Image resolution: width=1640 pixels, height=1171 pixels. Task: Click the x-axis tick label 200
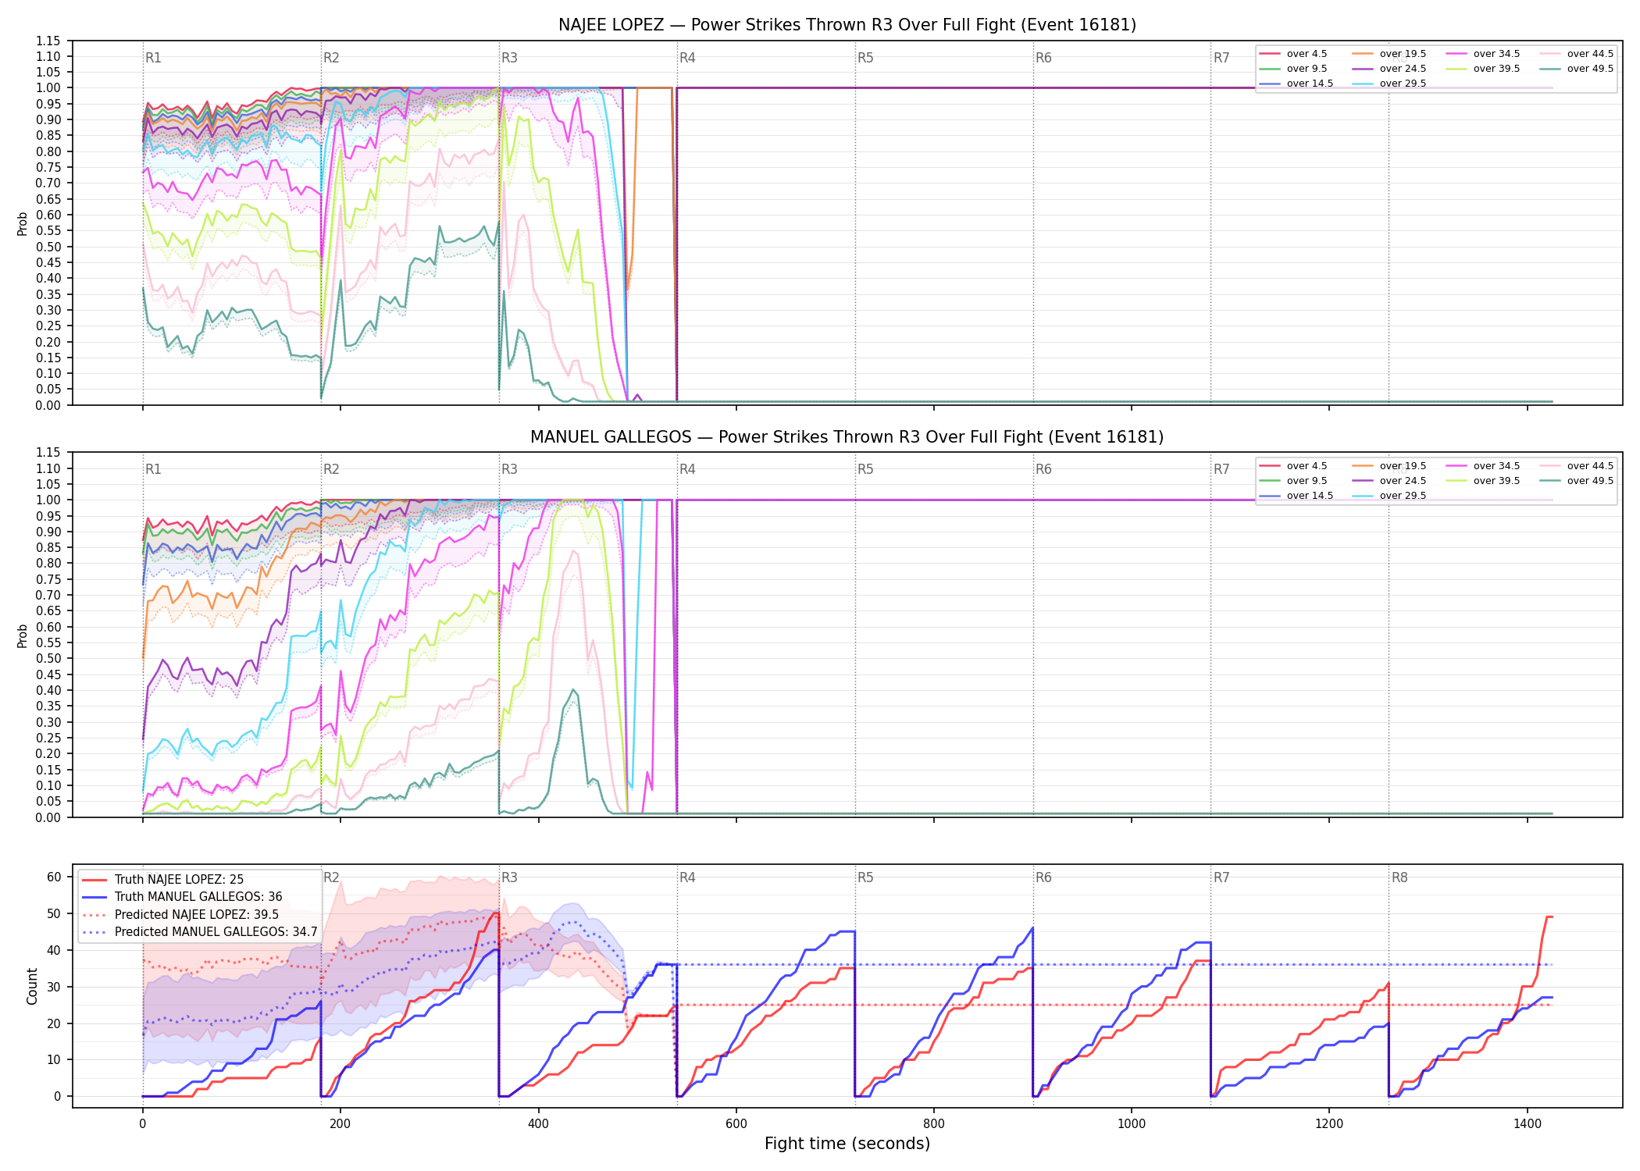(x=340, y=1124)
